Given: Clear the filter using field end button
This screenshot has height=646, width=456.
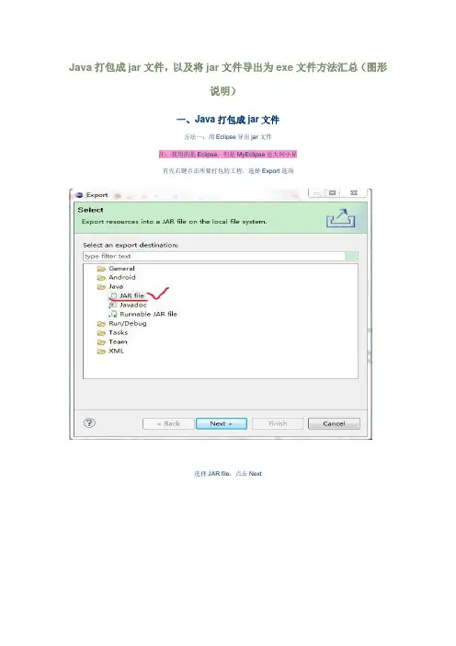Looking at the screenshot, I should point(351,256).
